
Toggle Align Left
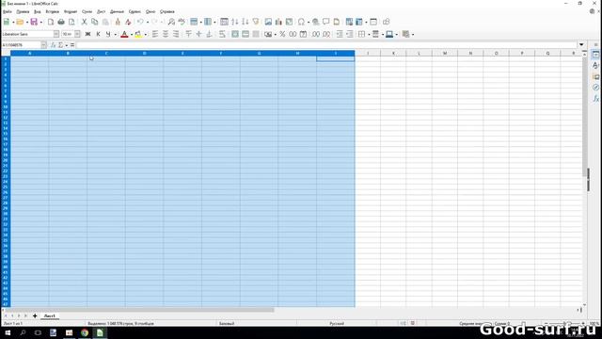155,34
